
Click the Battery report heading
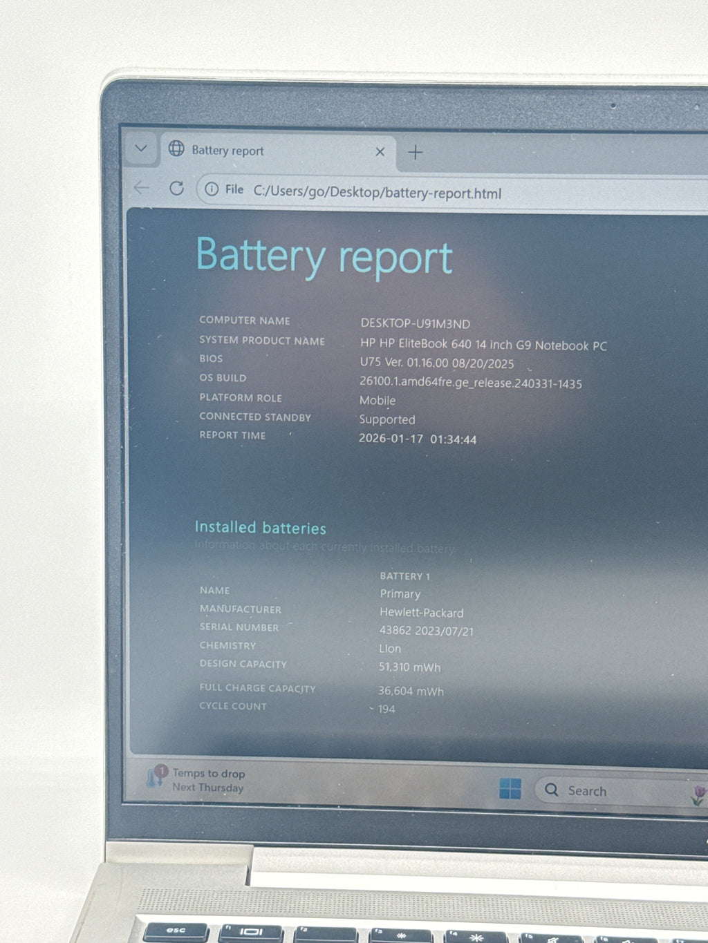pos(324,257)
